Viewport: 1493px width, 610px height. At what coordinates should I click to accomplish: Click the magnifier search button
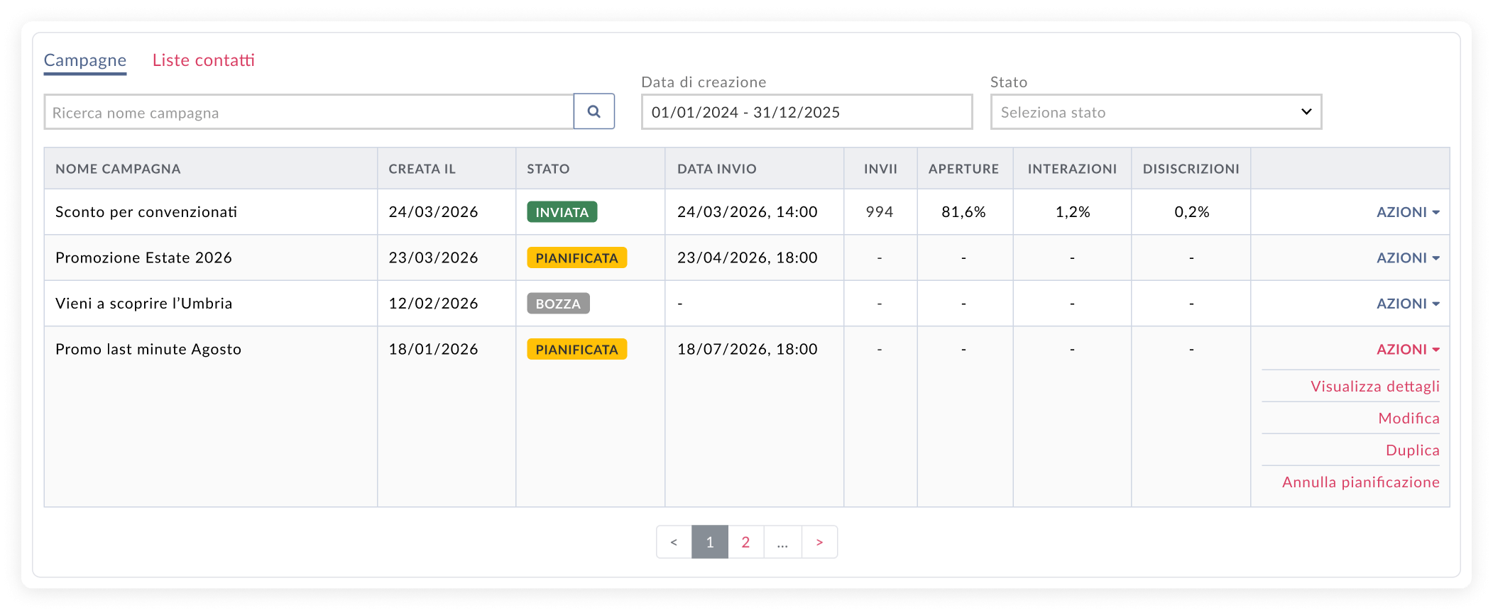point(594,111)
